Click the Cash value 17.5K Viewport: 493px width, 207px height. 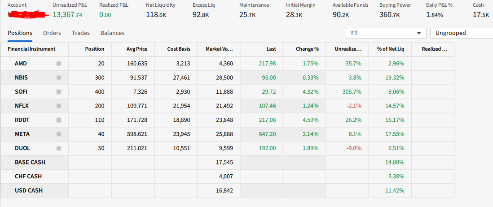coord(481,15)
